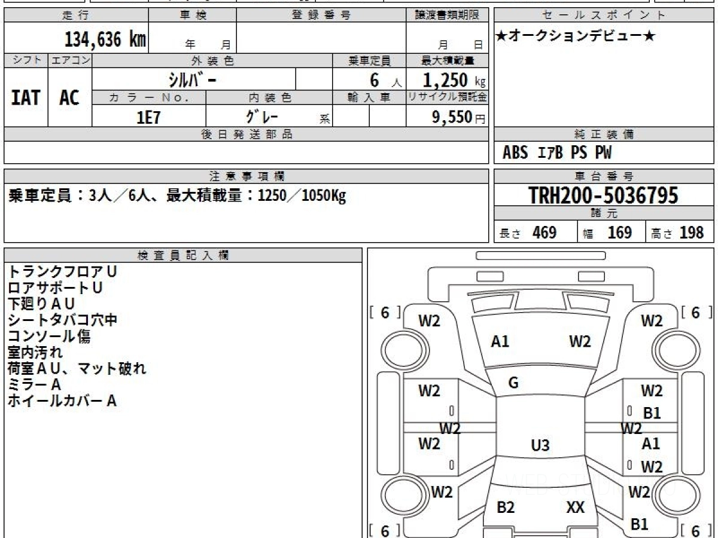Select the 諸元 heading

click(604, 213)
